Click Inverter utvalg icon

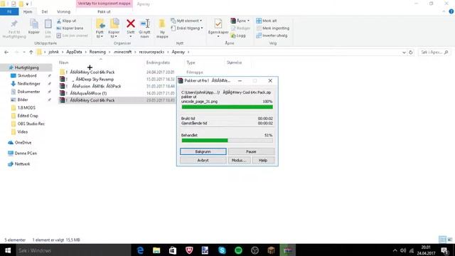coord(259,36)
